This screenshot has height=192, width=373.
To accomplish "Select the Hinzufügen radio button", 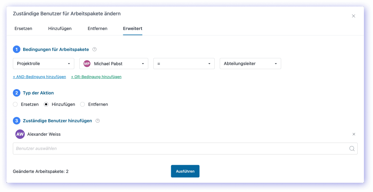I will (x=46, y=104).
